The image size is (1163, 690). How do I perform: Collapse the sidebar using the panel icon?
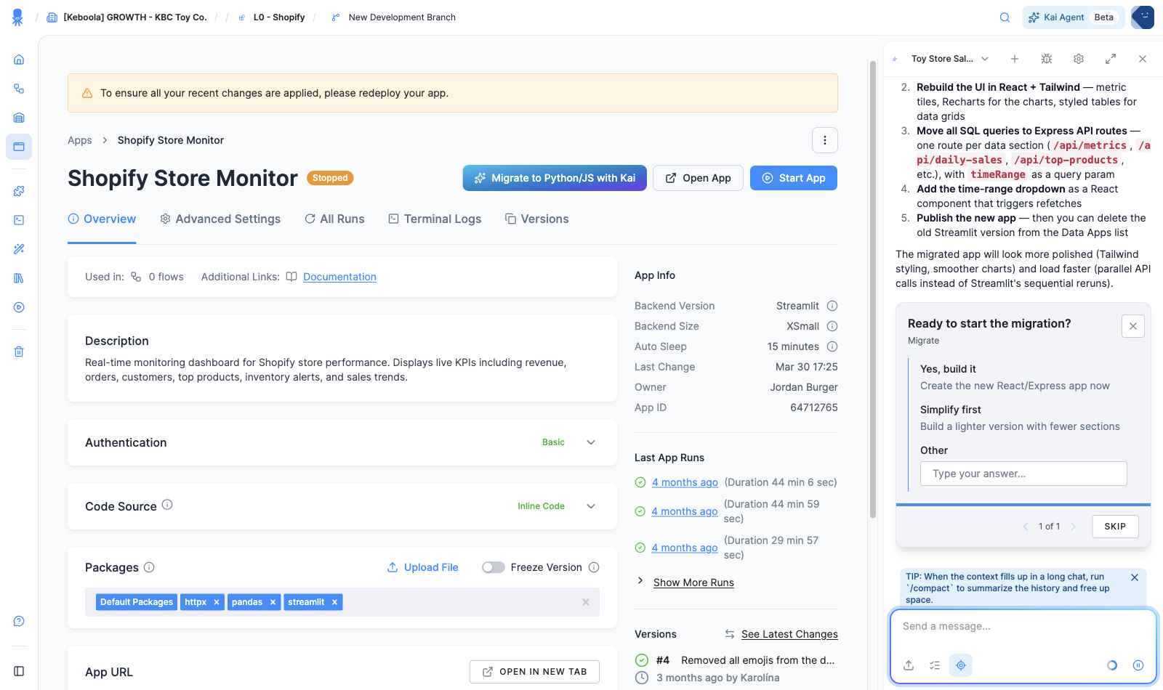tap(19, 671)
